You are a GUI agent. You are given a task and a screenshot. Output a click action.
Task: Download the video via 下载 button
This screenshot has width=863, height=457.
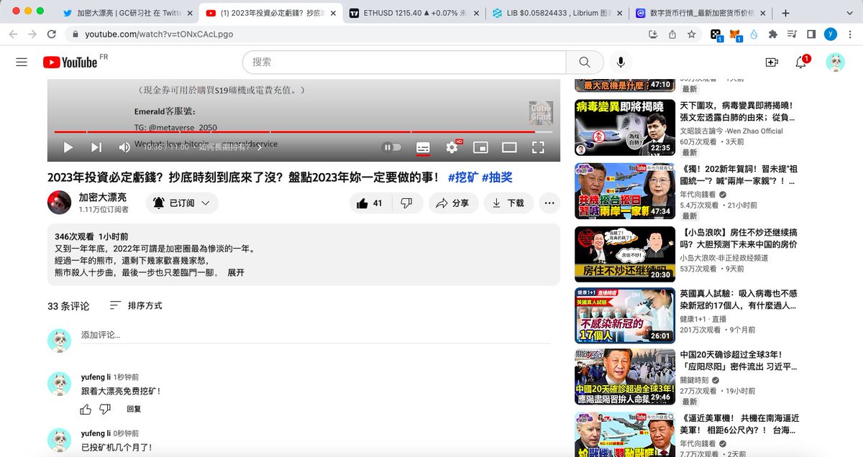pyautogui.click(x=508, y=203)
